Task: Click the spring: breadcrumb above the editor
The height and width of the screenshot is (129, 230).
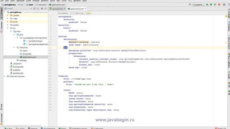Action: 80,13
